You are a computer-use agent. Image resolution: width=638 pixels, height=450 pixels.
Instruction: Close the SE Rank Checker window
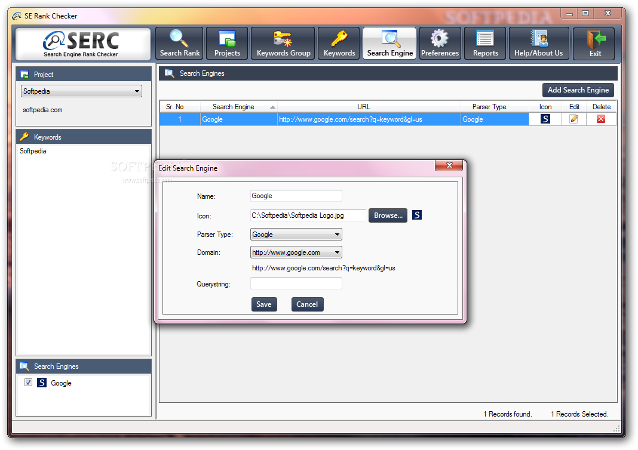click(x=608, y=13)
